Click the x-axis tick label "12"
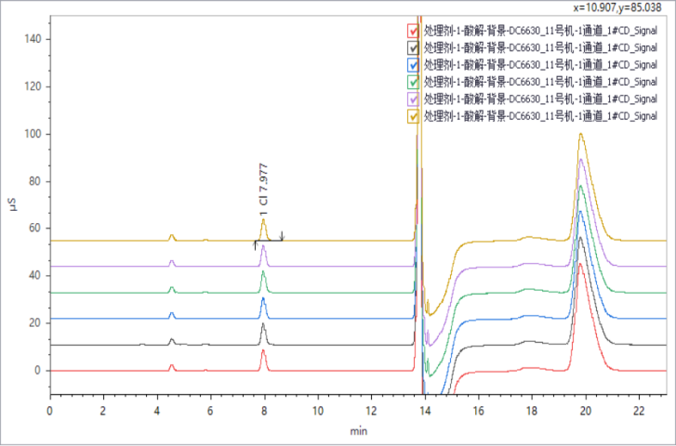Image resolution: width=676 pixels, height=446 pixels. coord(372,412)
